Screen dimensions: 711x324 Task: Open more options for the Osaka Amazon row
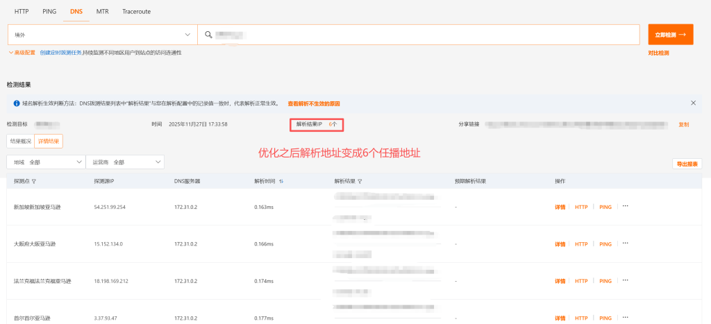pyautogui.click(x=625, y=244)
